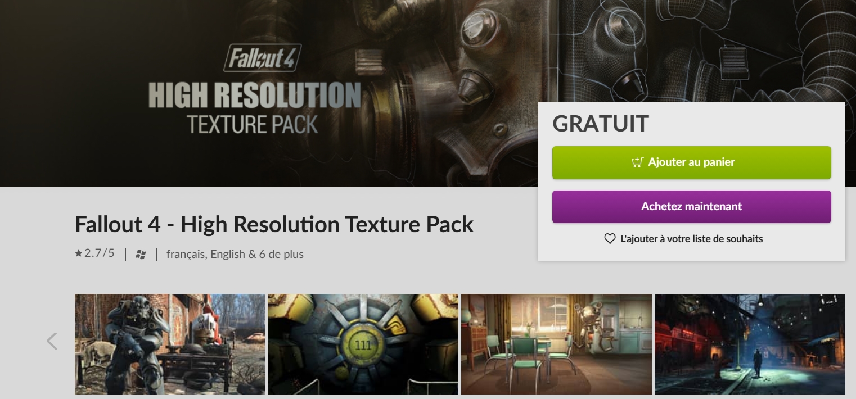The height and width of the screenshot is (399, 856).
Task: Go to previous screenshots with the left chevron
Action: point(52,341)
